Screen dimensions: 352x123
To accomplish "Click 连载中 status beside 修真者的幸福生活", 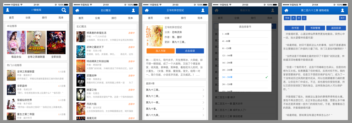I will coord(131,33).
